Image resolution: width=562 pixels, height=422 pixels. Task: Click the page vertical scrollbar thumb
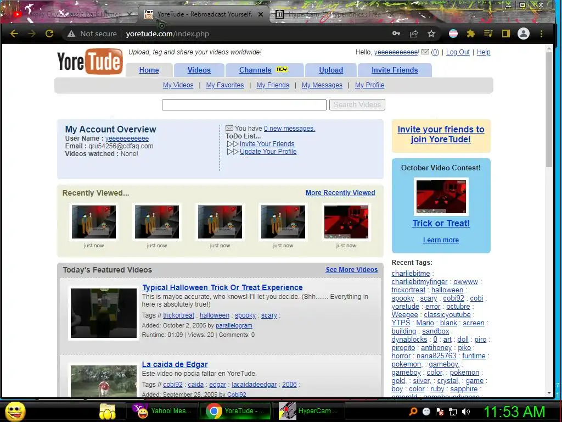(549, 109)
